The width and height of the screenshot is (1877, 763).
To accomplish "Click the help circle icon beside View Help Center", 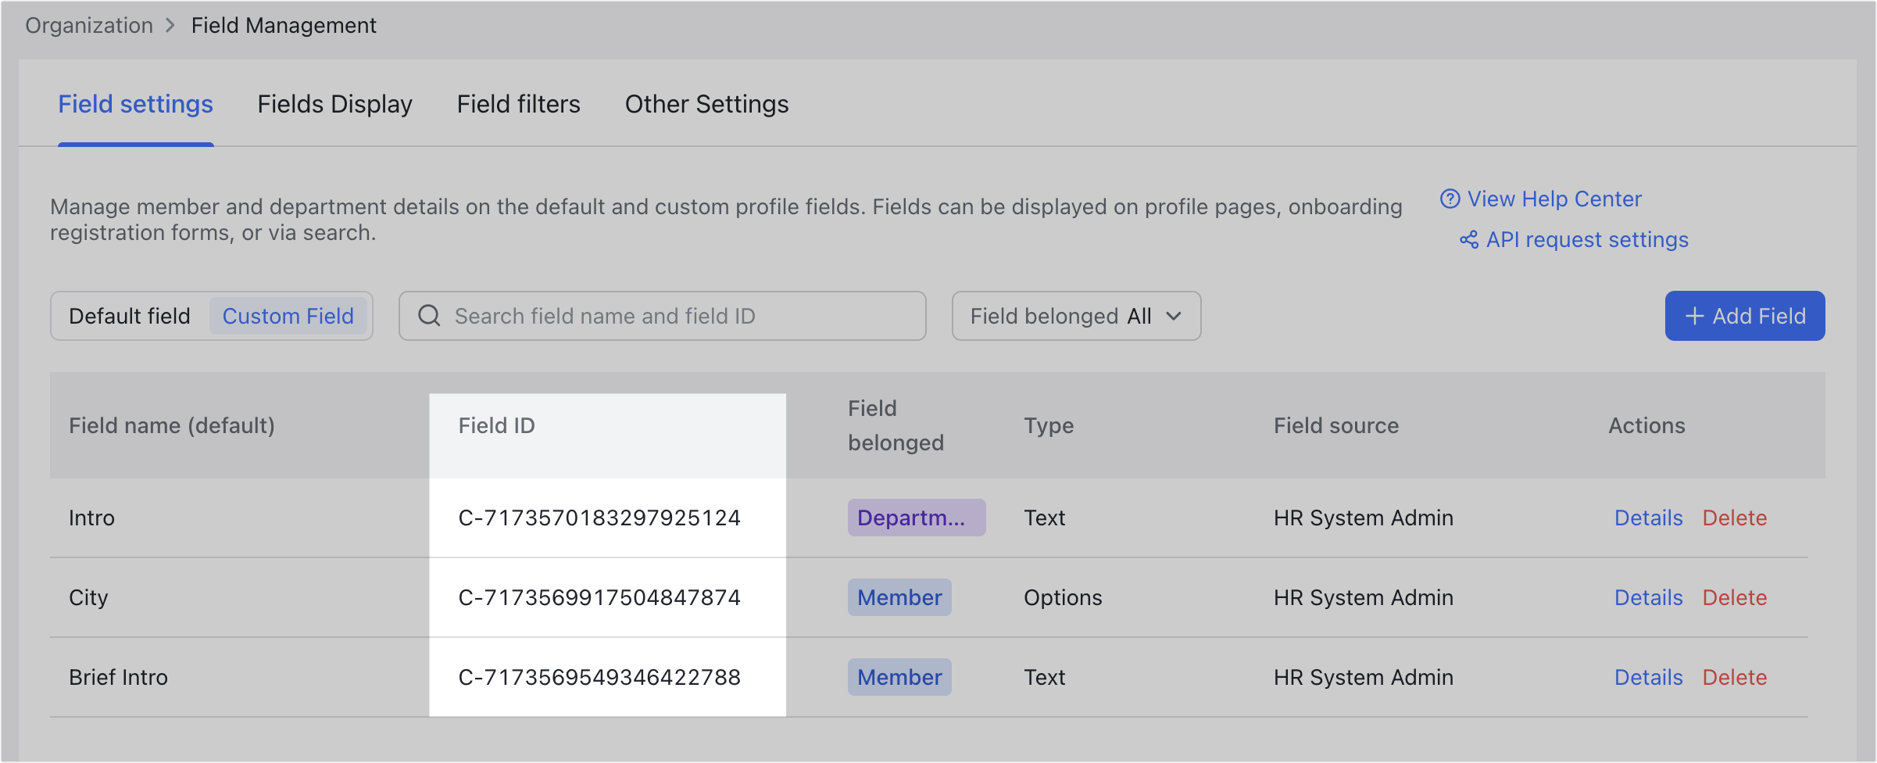I will tap(1450, 199).
